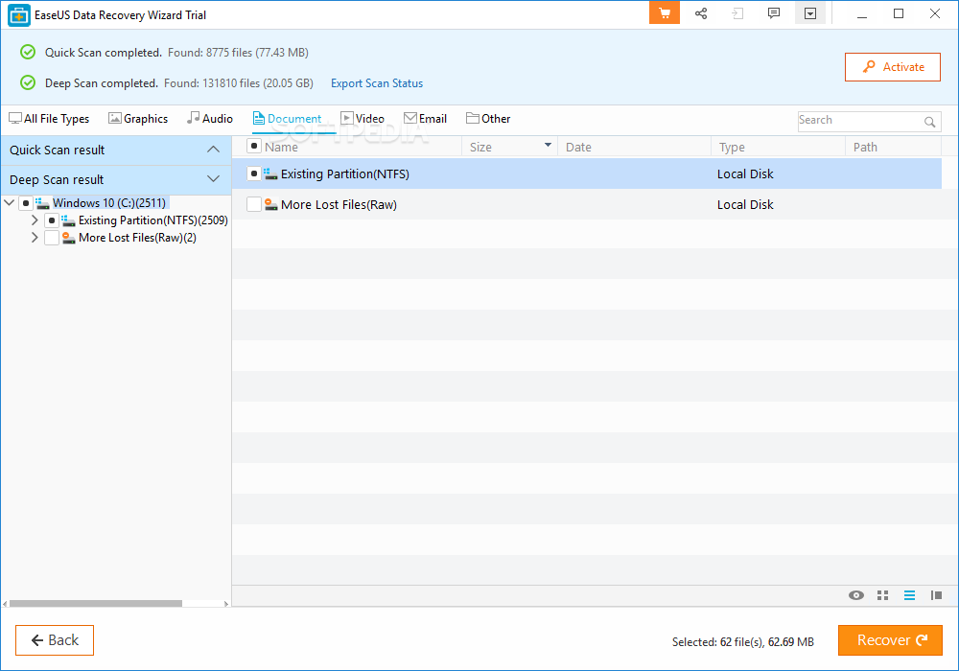Expand More Lost Files(Raw) tree node
Screen dimensions: 959x671
35,238
